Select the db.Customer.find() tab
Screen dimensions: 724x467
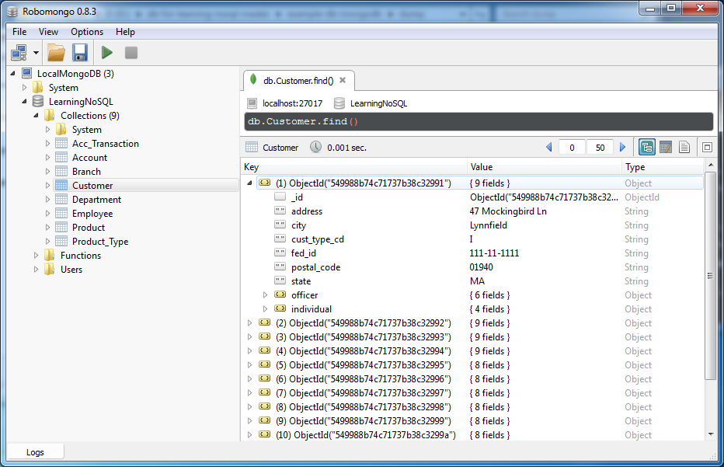pos(298,80)
